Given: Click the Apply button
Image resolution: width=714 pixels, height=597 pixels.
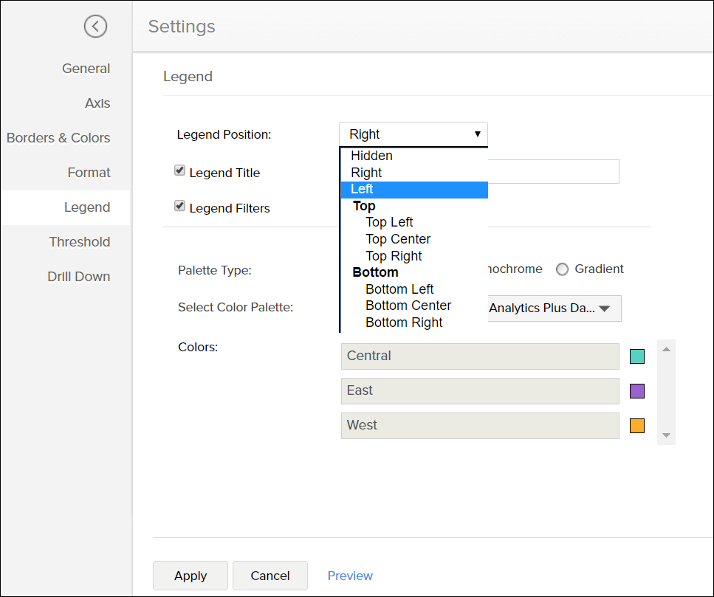Looking at the screenshot, I should click(190, 576).
